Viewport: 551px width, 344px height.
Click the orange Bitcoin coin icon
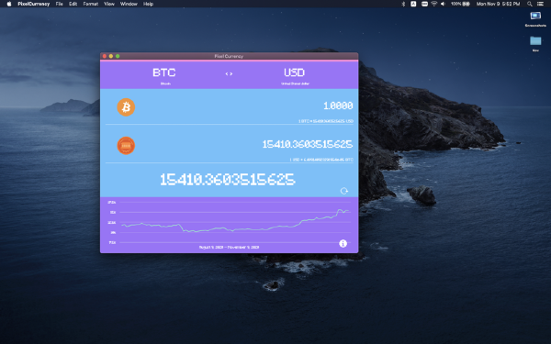[126, 107]
